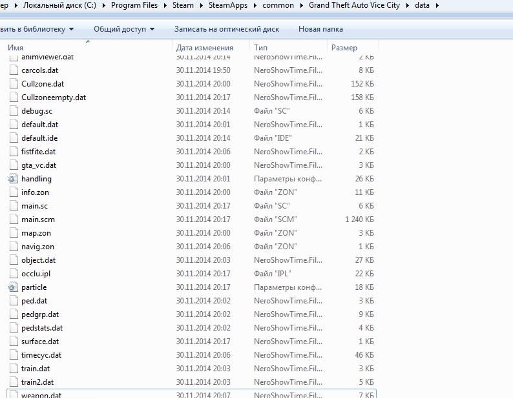Select the handling file name
Viewport: 513px width, 399px height.
tap(36, 179)
